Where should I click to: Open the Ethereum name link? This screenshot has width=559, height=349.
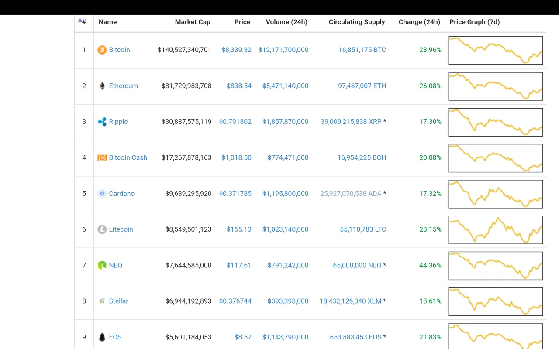123,86
